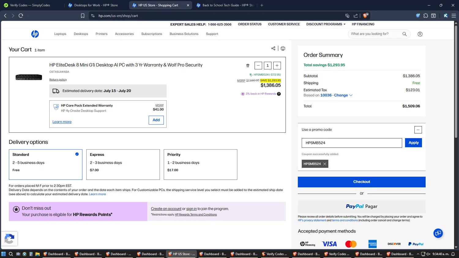The width and height of the screenshot is (459, 258).
Task: Open the live chat bubble icon
Action: (x=438, y=233)
